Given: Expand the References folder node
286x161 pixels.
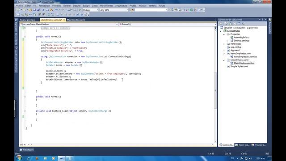Looking at the screenshot, I should pyautogui.click(x=224, y=44).
